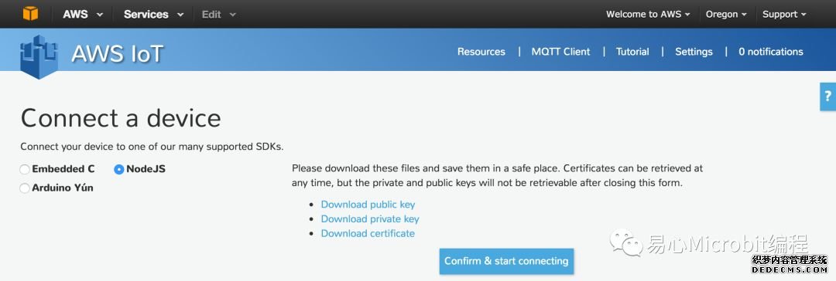View the 0 notifications item
This screenshot has width=836, height=281.
(x=771, y=52)
